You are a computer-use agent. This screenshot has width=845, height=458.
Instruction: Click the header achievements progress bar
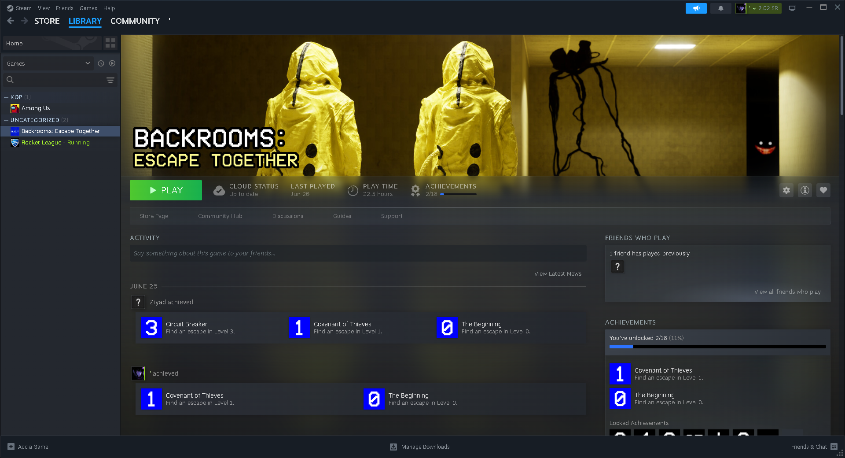pyautogui.click(x=458, y=194)
